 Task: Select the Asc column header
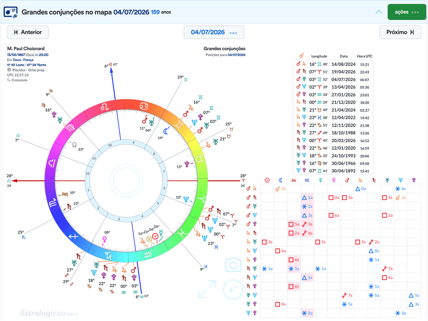pyautogui.click(x=294, y=180)
